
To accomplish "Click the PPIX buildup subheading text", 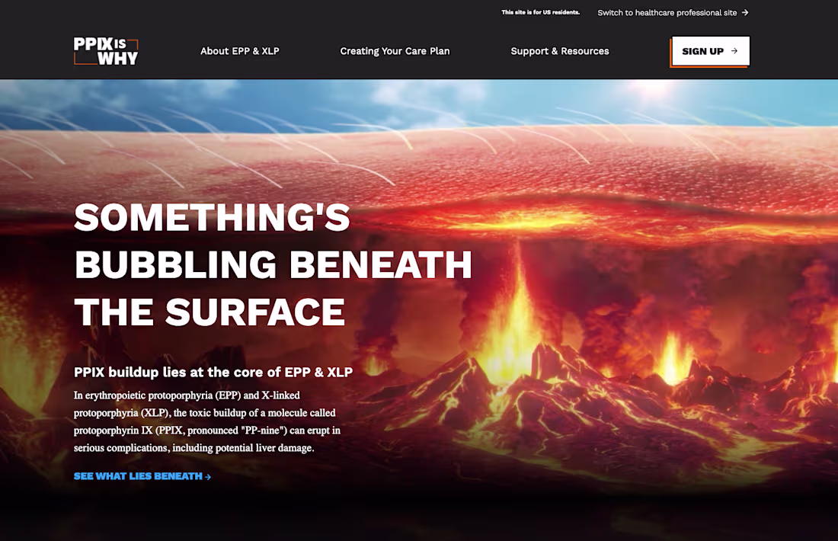I will (213, 373).
